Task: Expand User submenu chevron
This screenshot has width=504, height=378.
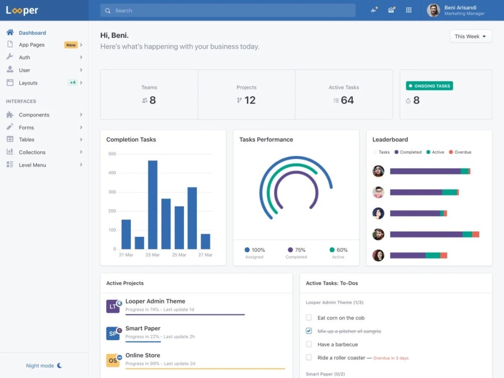Action: (81, 70)
